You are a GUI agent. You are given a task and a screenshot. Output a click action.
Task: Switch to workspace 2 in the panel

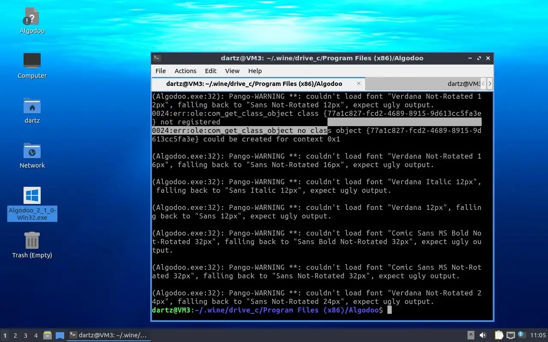[x=15, y=336]
